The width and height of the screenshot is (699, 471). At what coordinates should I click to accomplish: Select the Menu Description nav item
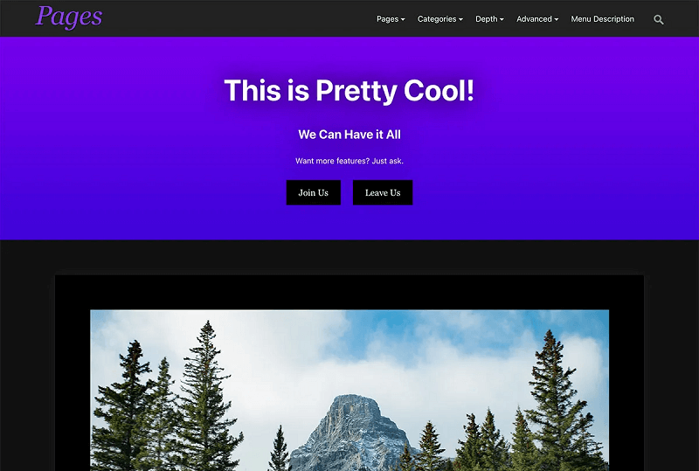602,19
